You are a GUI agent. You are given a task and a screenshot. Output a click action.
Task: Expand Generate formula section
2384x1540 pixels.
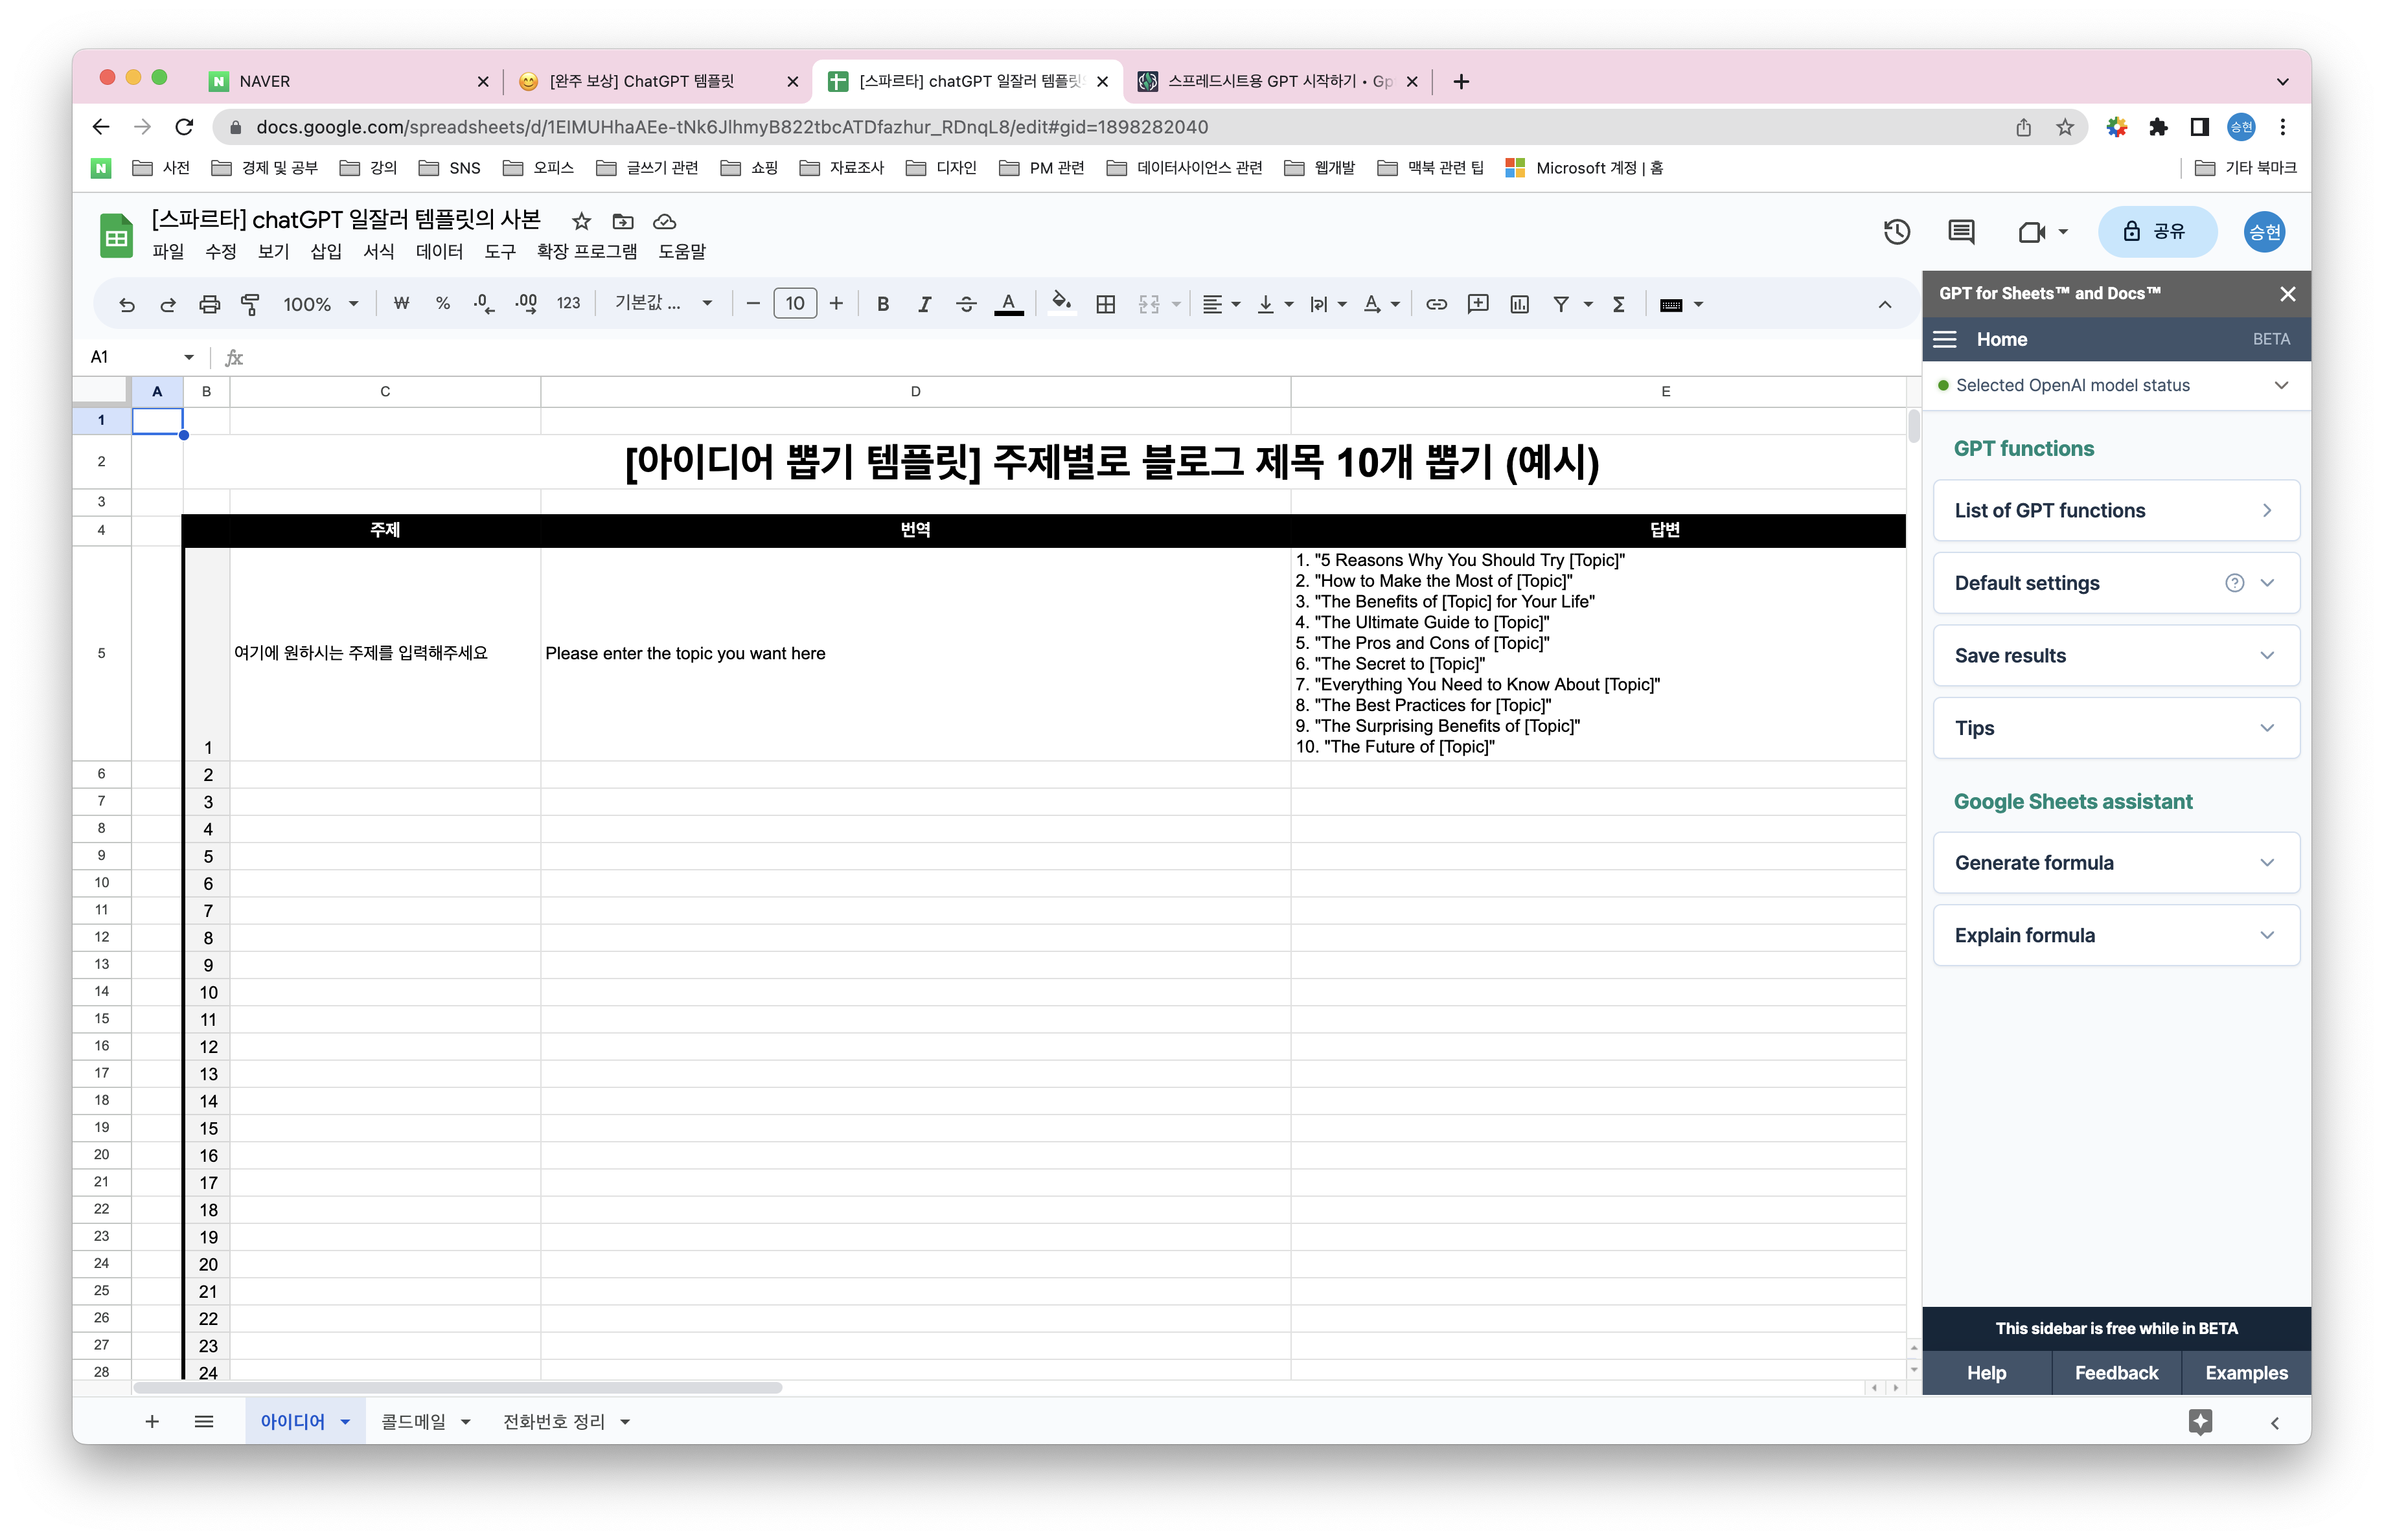coord(2116,863)
